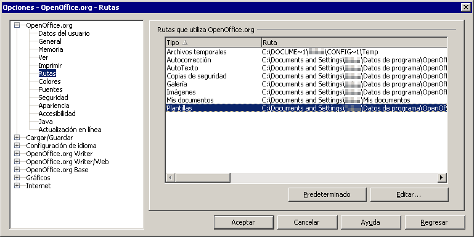
Task: Open the Accesibilidad options page
Action: 57,114
